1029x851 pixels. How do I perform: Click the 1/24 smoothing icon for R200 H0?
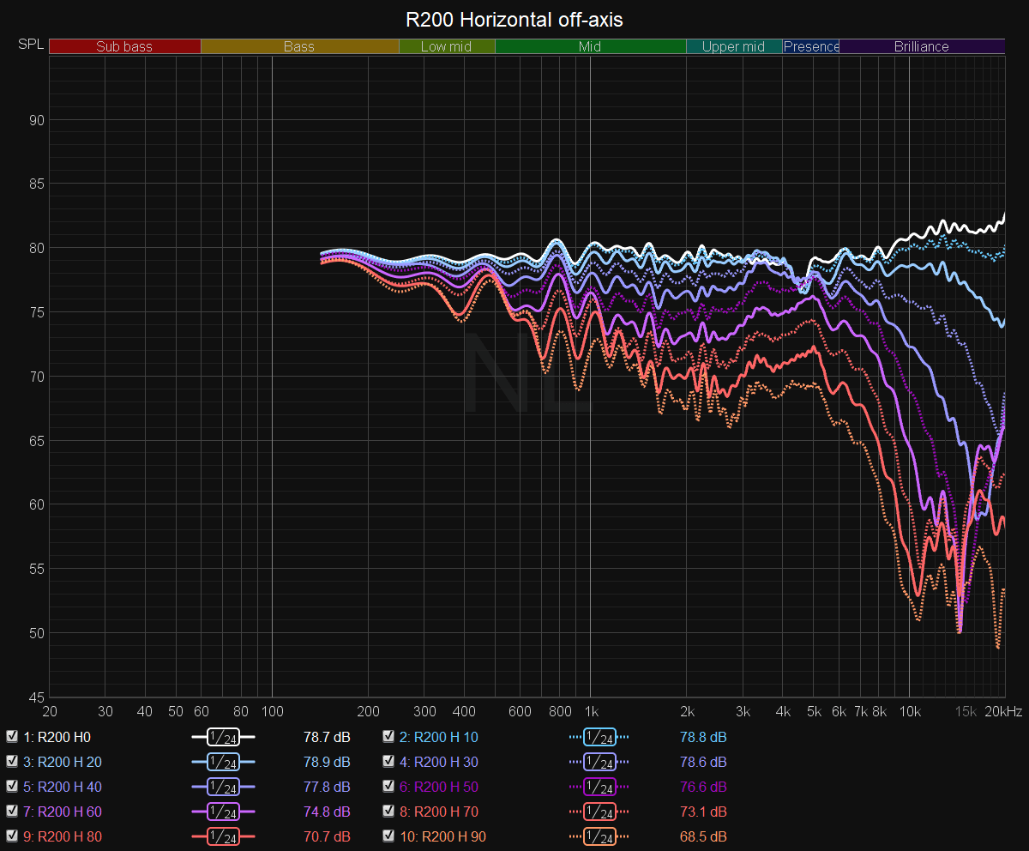[x=223, y=737]
